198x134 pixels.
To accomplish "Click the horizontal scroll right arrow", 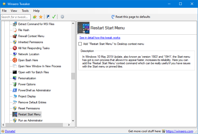I will (69, 125).
